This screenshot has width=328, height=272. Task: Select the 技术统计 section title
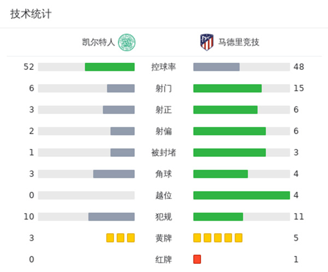(31, 14)
